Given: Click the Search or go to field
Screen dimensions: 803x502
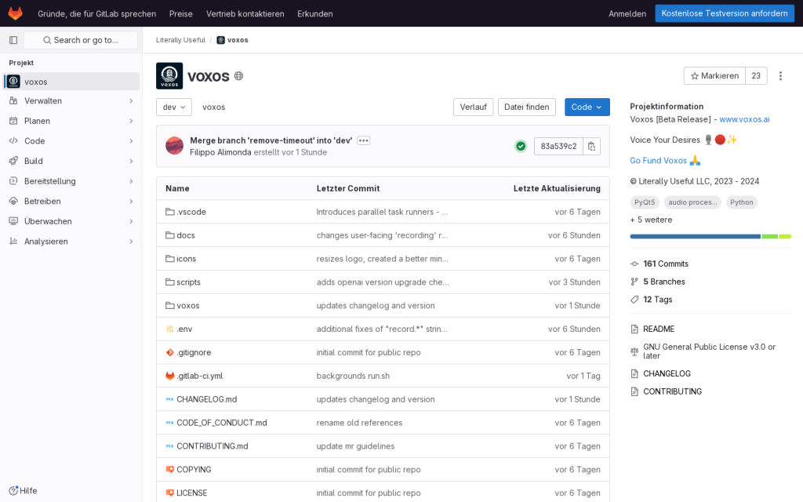Looking at the screenshot, I should (80, 40).
